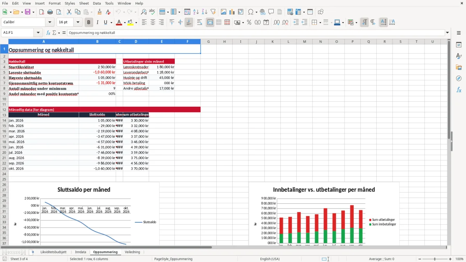
Task: Expand the formula bar
Action: 447,33
